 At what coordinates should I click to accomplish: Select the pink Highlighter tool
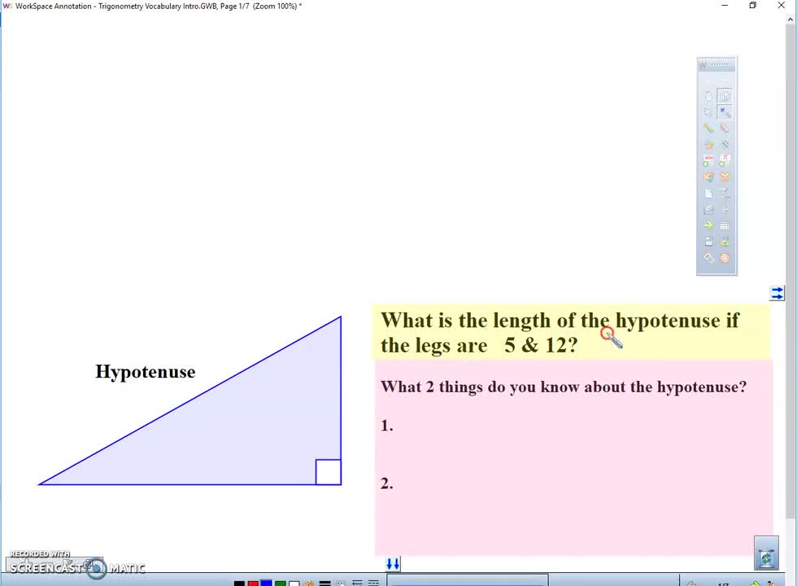[725, 129]
